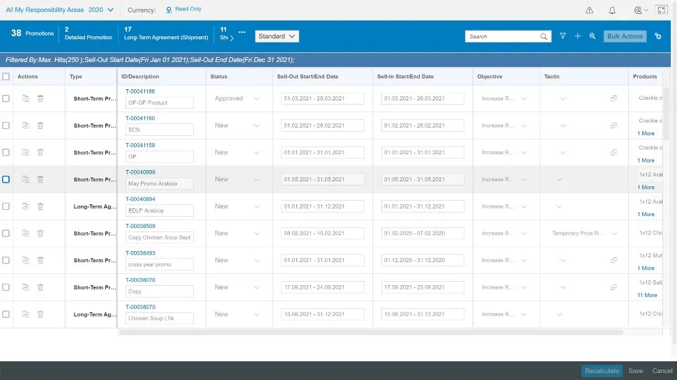
Task: Open the filter icon in toolbar
Action: tap(563, 36)
